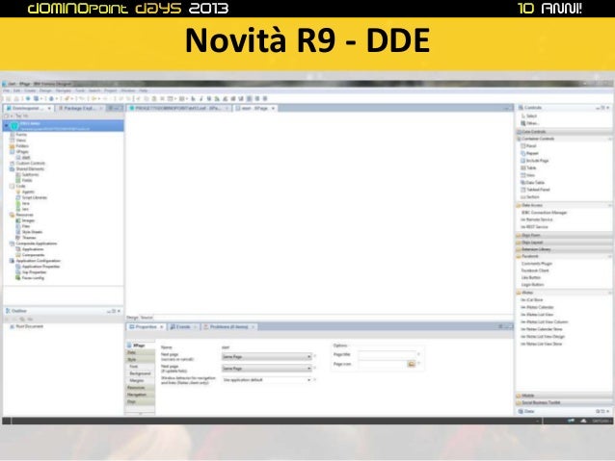Image resolution: width=615 pixels, height=461 pixels.
Task: Select Faces-config item in navigator
Action: tap(33, 278)
